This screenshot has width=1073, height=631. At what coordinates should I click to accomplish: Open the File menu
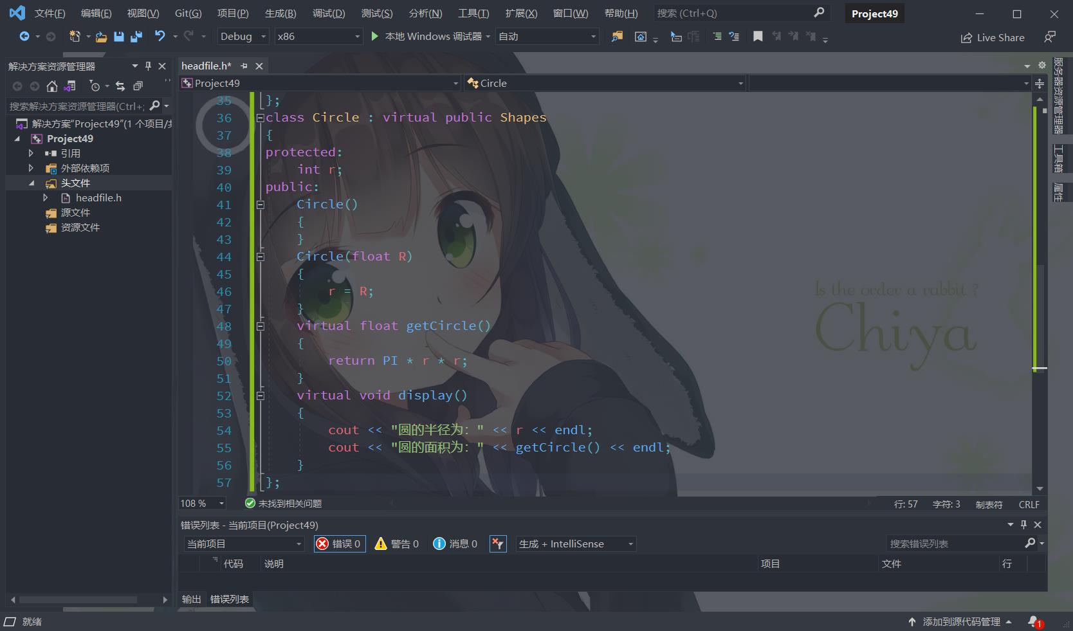(x=50, y=14)
